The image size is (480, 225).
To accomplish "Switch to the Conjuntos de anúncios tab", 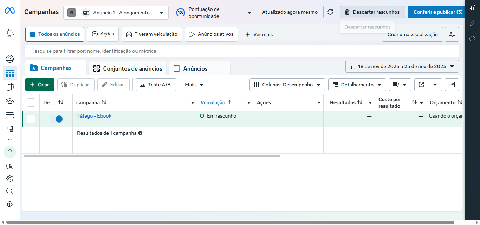I will (128, 68).
